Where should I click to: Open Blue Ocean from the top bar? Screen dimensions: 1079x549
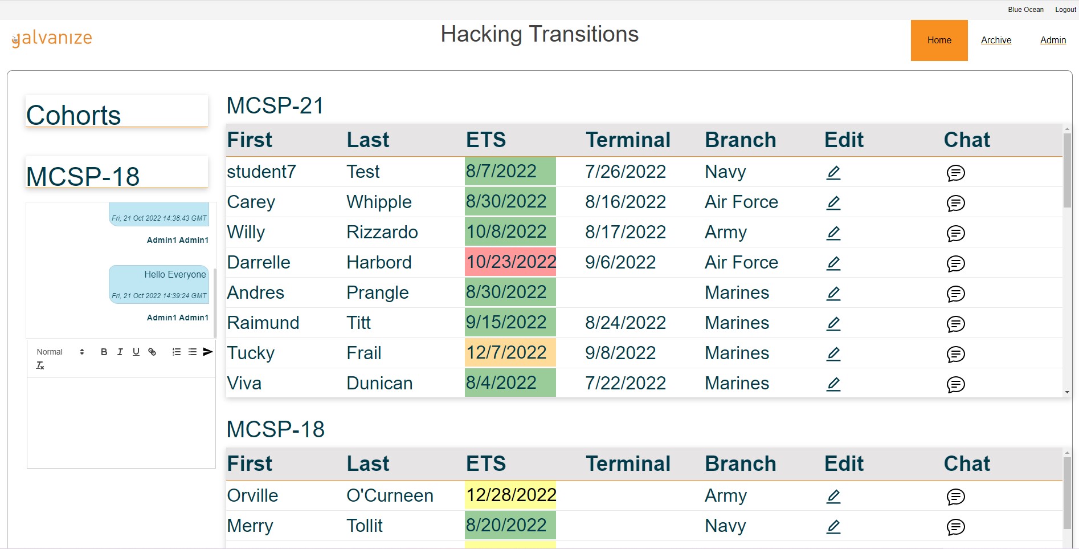click(x=1025, y=9)
